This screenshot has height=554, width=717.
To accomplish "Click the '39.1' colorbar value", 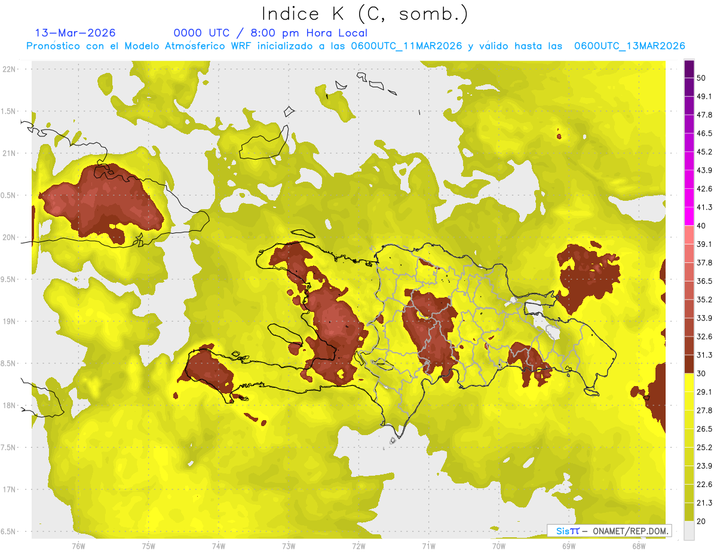I will pyautogui.click(x=704, y=244).
